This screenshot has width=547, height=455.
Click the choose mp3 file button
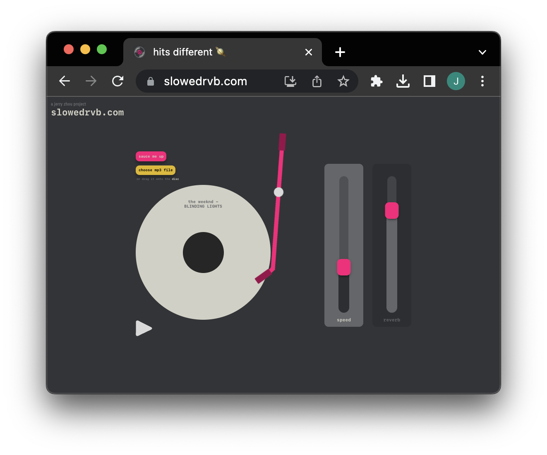[156, 170]
